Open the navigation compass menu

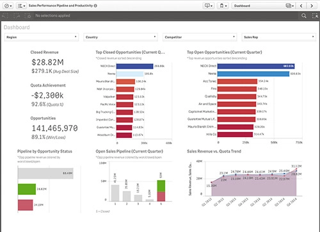point(8,6)
